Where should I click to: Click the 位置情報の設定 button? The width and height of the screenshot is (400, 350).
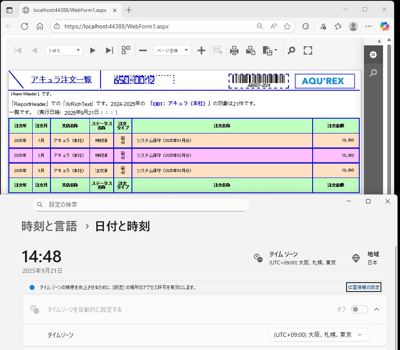(364, 287)
